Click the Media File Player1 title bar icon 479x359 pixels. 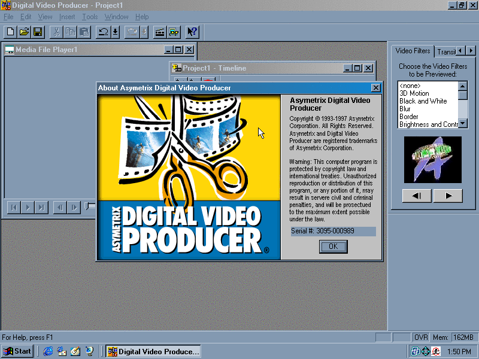click(x=10, y=50)
